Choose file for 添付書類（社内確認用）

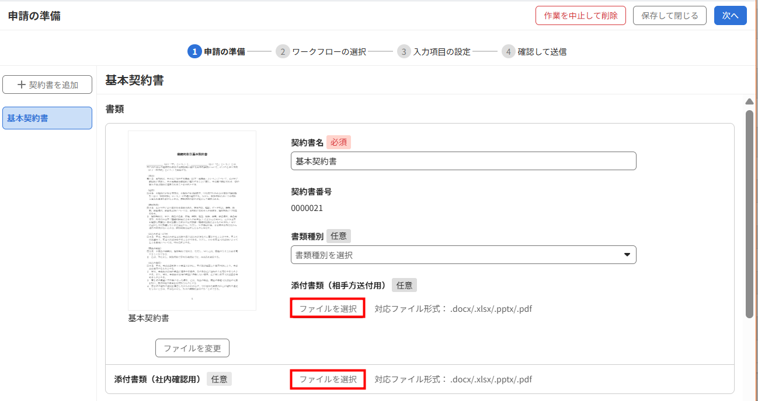(x=328, y=379)
